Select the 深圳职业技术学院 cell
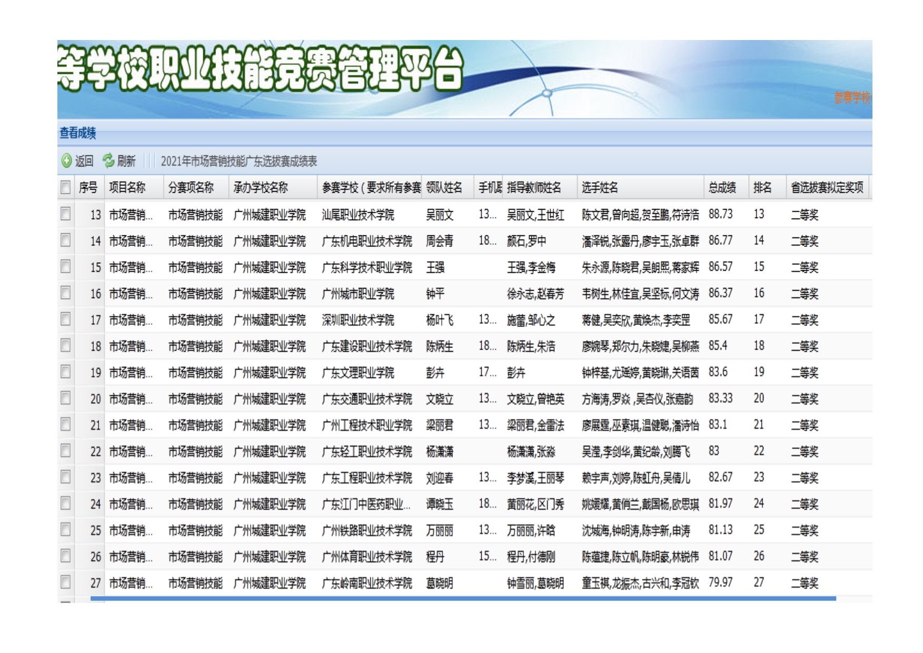 [x=358, y=320]
